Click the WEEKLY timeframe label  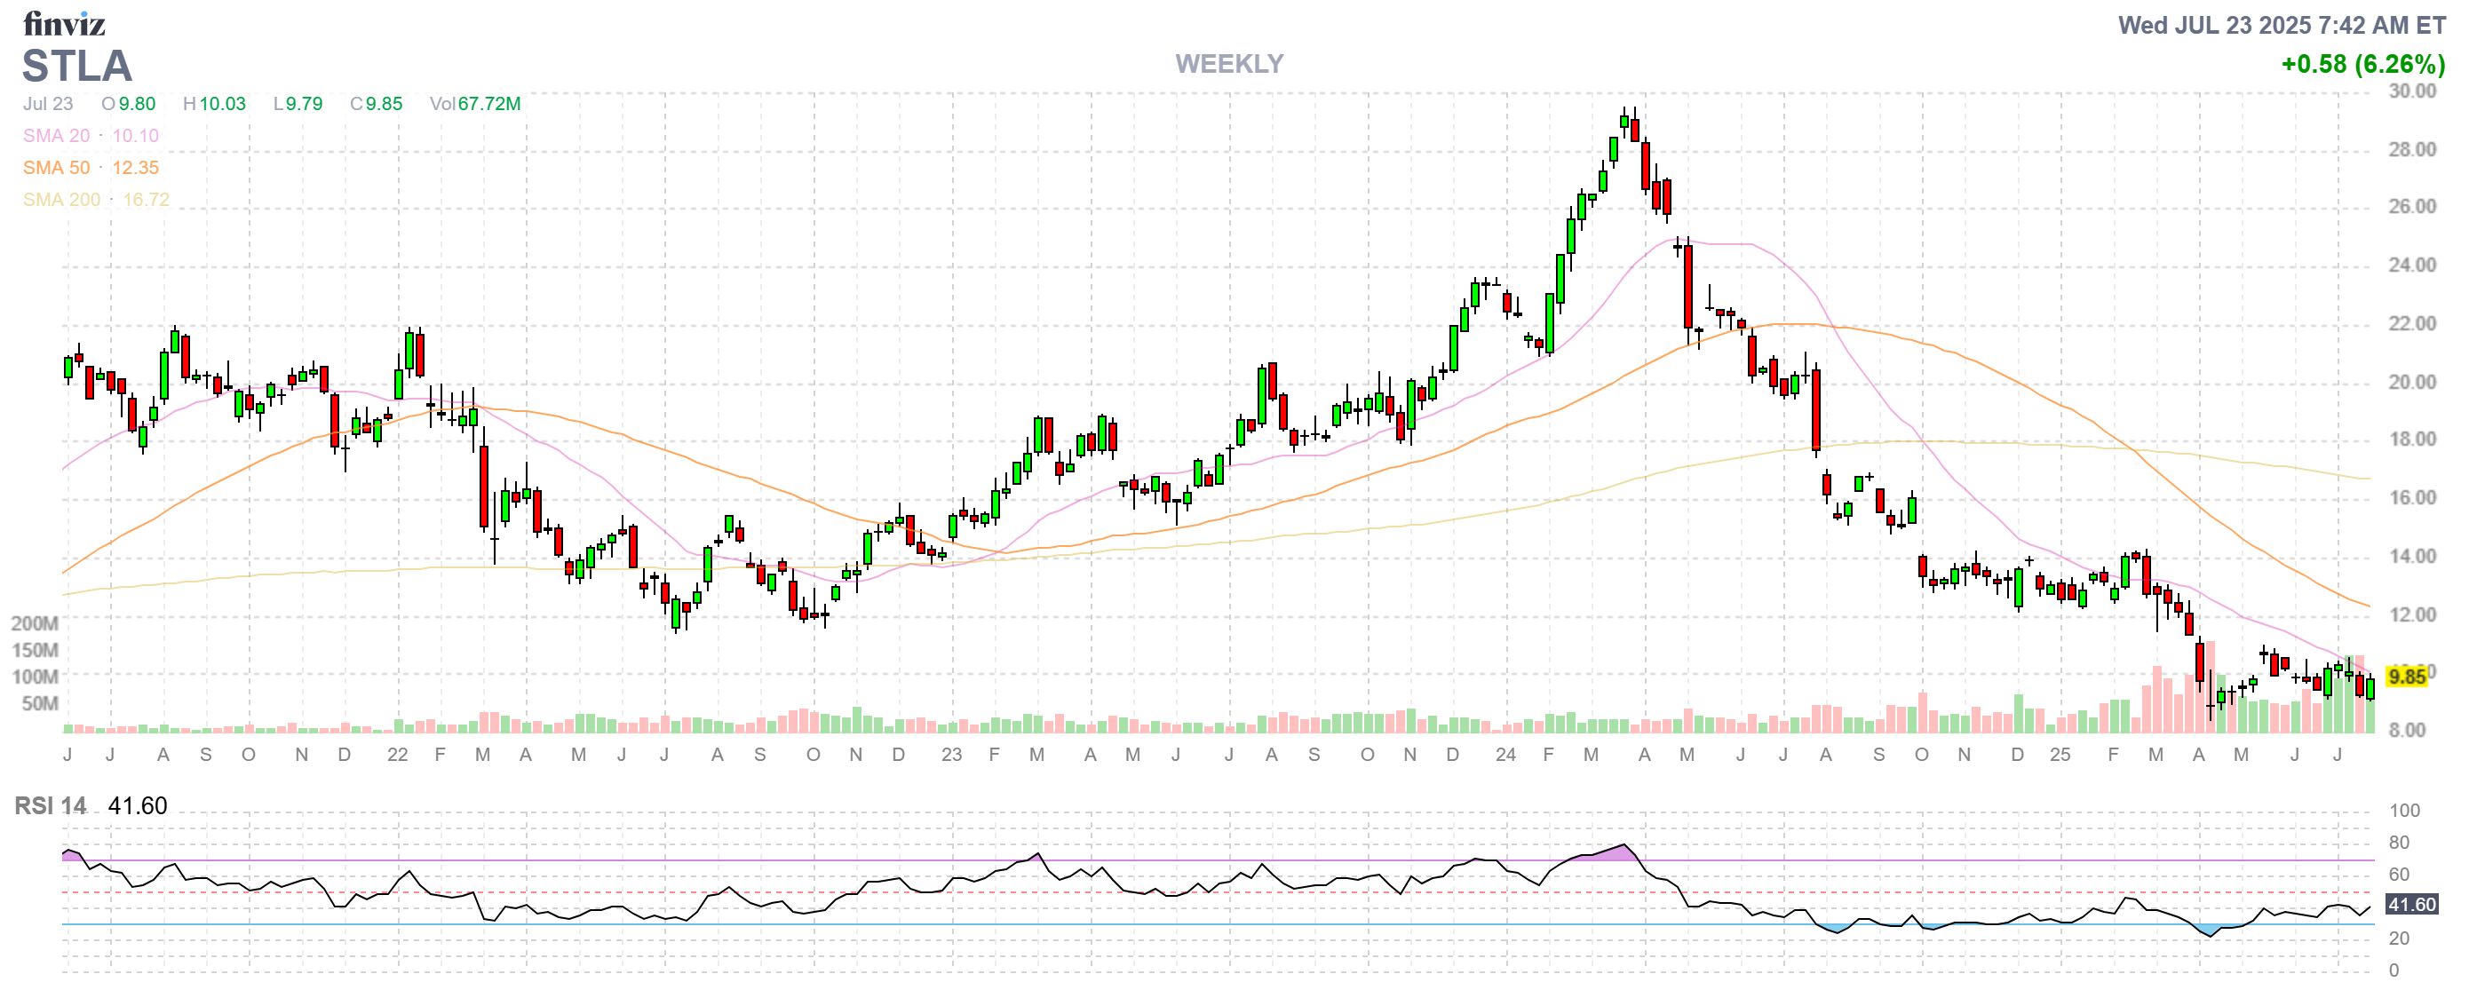pyautogui.click(x=1229, y=63)
